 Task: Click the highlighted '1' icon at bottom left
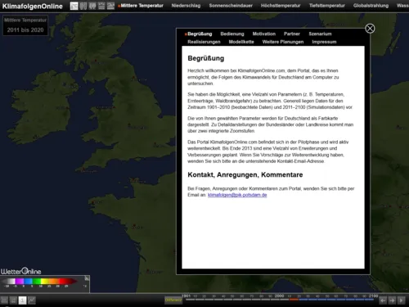(22, 300)
